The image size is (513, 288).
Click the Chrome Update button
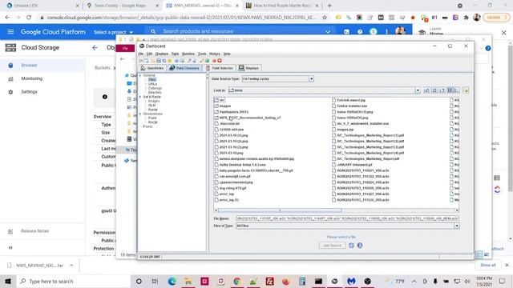tap(497, 18)
